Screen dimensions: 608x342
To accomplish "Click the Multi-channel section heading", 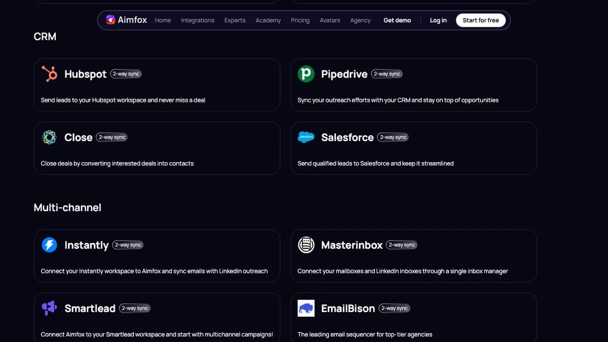I will pos(67,208).
